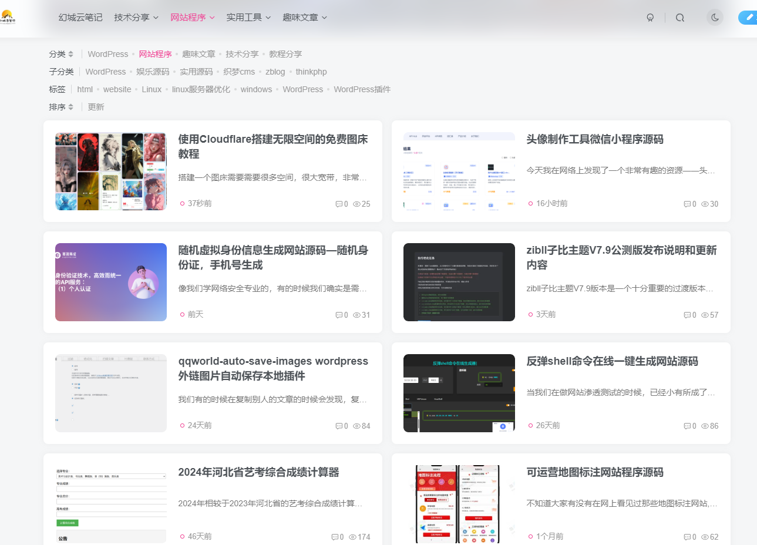Click views eye icon showing 174

pos(352,537)
